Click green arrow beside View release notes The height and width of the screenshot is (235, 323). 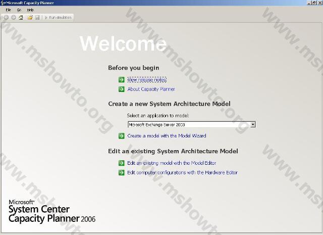tap(122, 80)
